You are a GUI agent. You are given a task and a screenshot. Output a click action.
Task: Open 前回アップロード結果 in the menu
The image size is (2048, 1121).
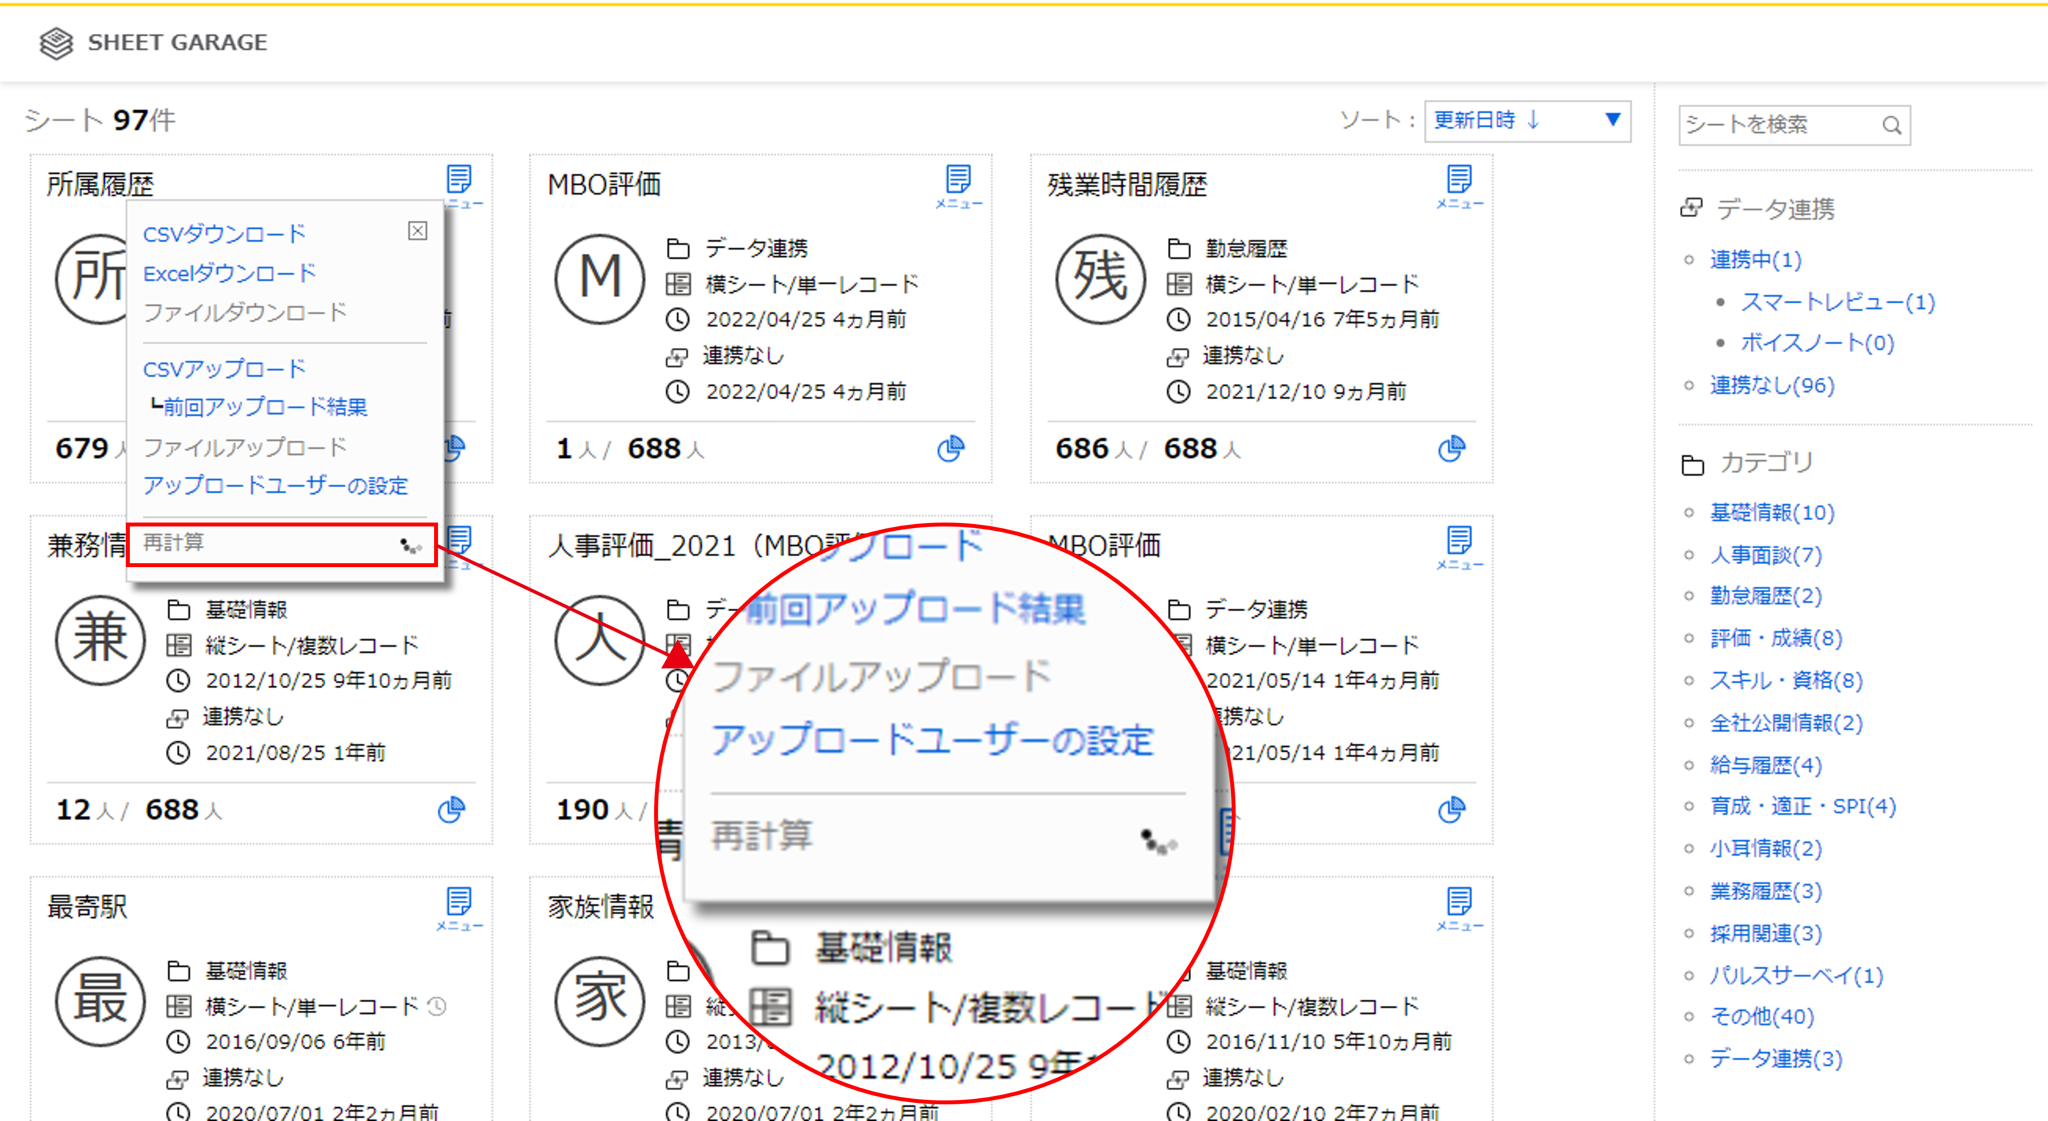tap(266, 407)
